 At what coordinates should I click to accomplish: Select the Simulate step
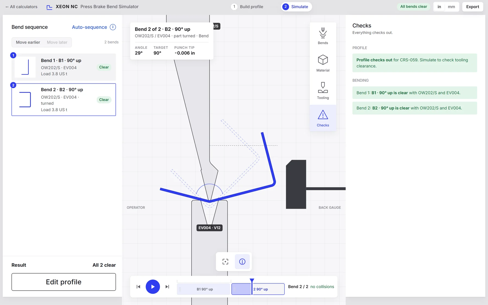(x=296, y=7)
